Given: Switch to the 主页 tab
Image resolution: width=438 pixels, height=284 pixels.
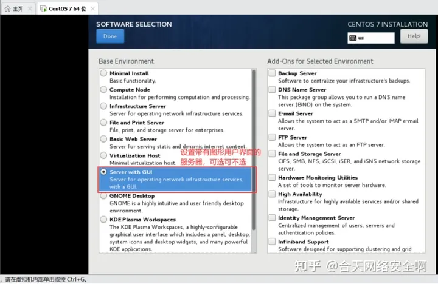Looking at the screenshot, I should [x=18, y=8].
